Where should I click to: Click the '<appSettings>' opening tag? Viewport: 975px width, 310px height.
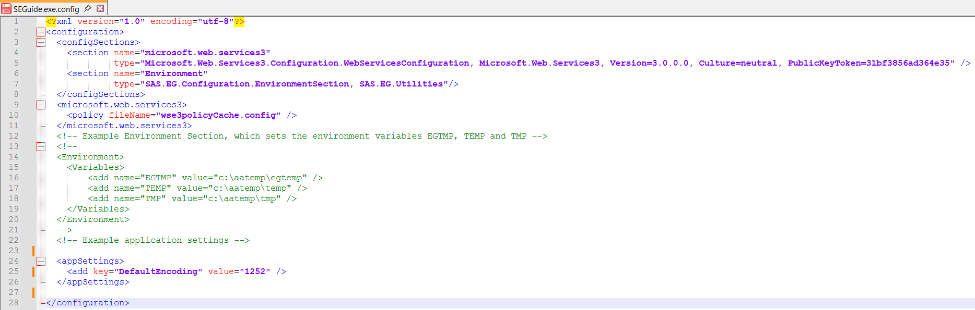pos(90,261)
